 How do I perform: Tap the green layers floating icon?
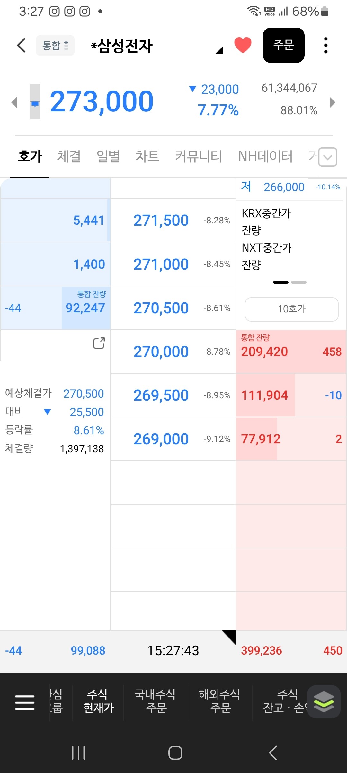point(324,702)
